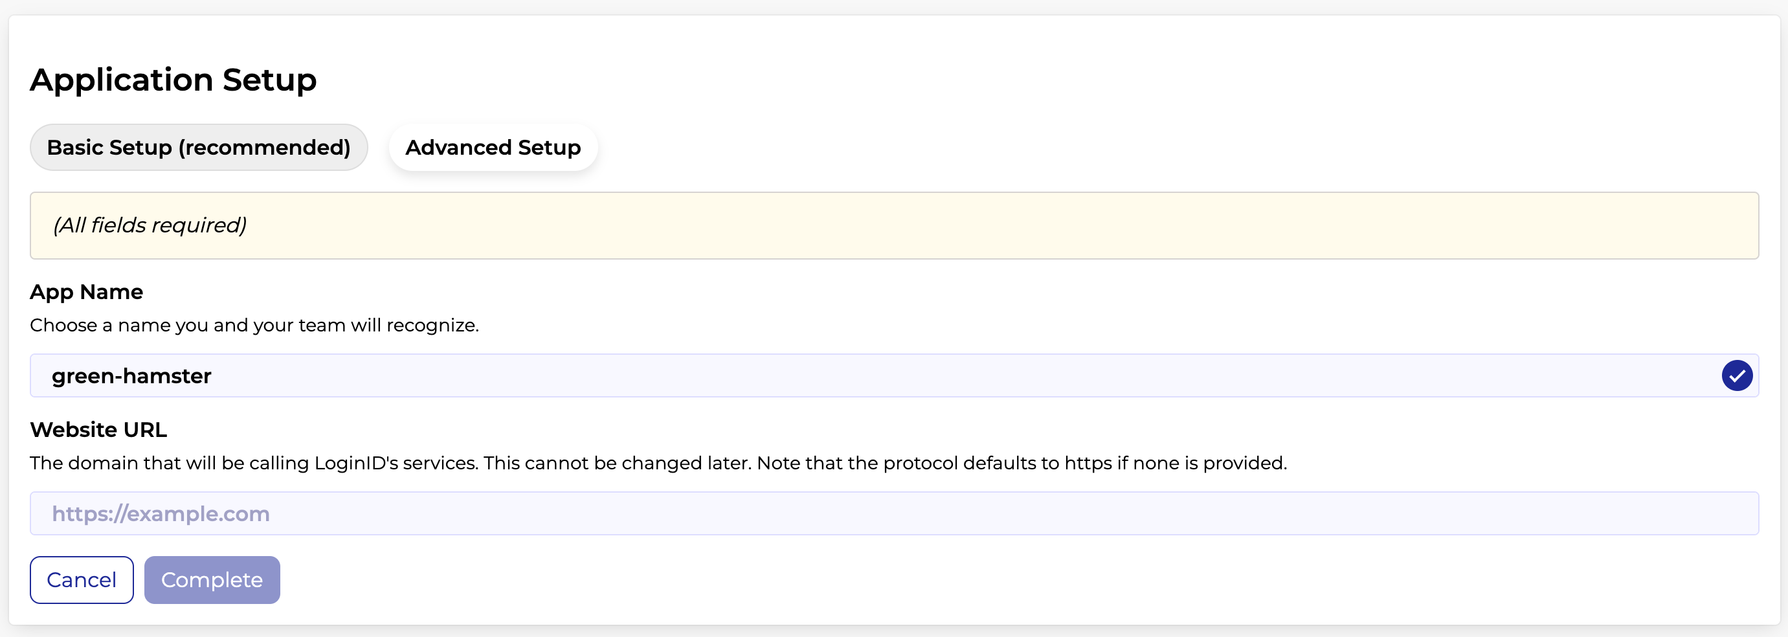The image size is (1788, 637).
Task: Click the App Name label
Action: [x=86, y=292]
